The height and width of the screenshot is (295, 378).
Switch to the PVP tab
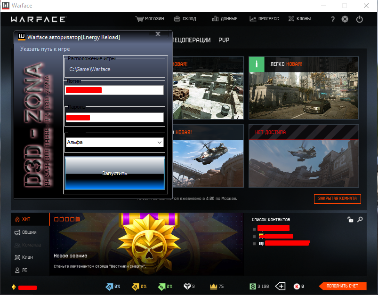[224, 40]
